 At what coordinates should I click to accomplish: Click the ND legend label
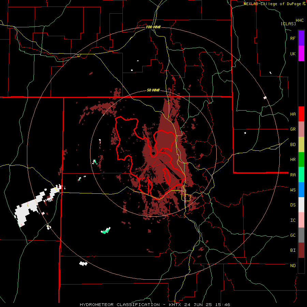click(x=293, y=266)
